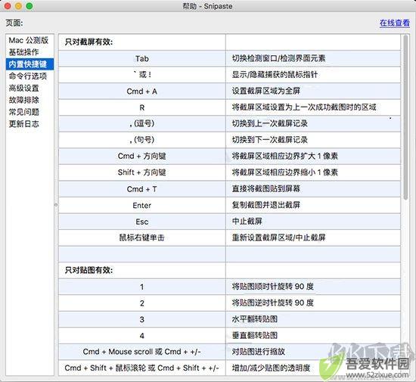The height and width of the screenshot is (382, 416).
Task: Click the sidebar splitter handle
Action: (x=56, y=204)
